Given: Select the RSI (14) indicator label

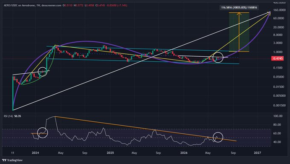Looking at the screenshot, I should coord(8,116).
